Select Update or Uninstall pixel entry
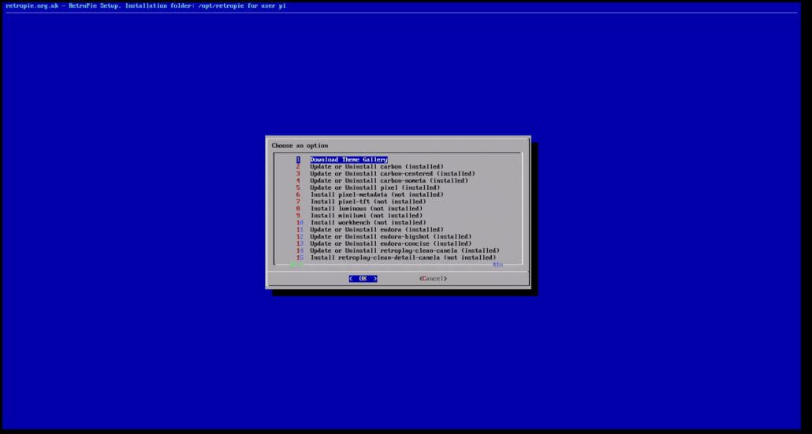This screenshot has width=812, height=434. pyautogui.click(x=375, y=187)
